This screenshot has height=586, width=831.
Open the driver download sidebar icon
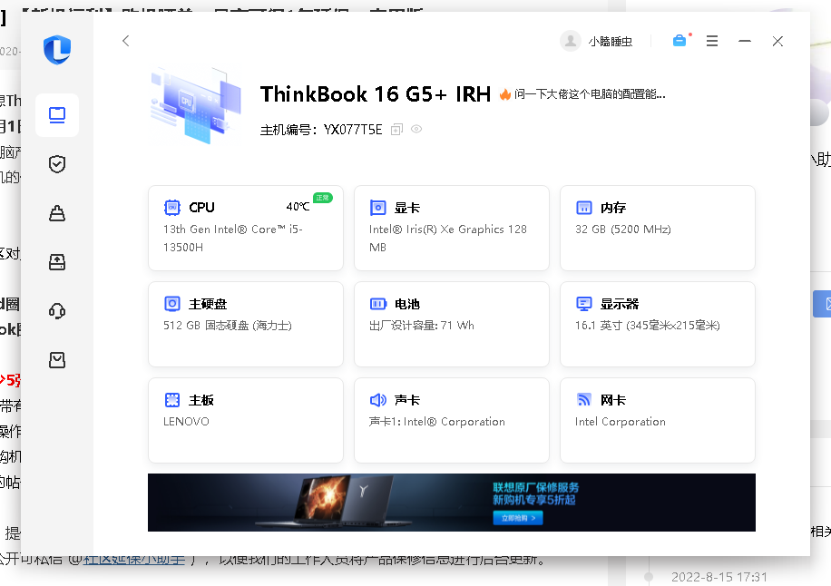coord(57,262)
